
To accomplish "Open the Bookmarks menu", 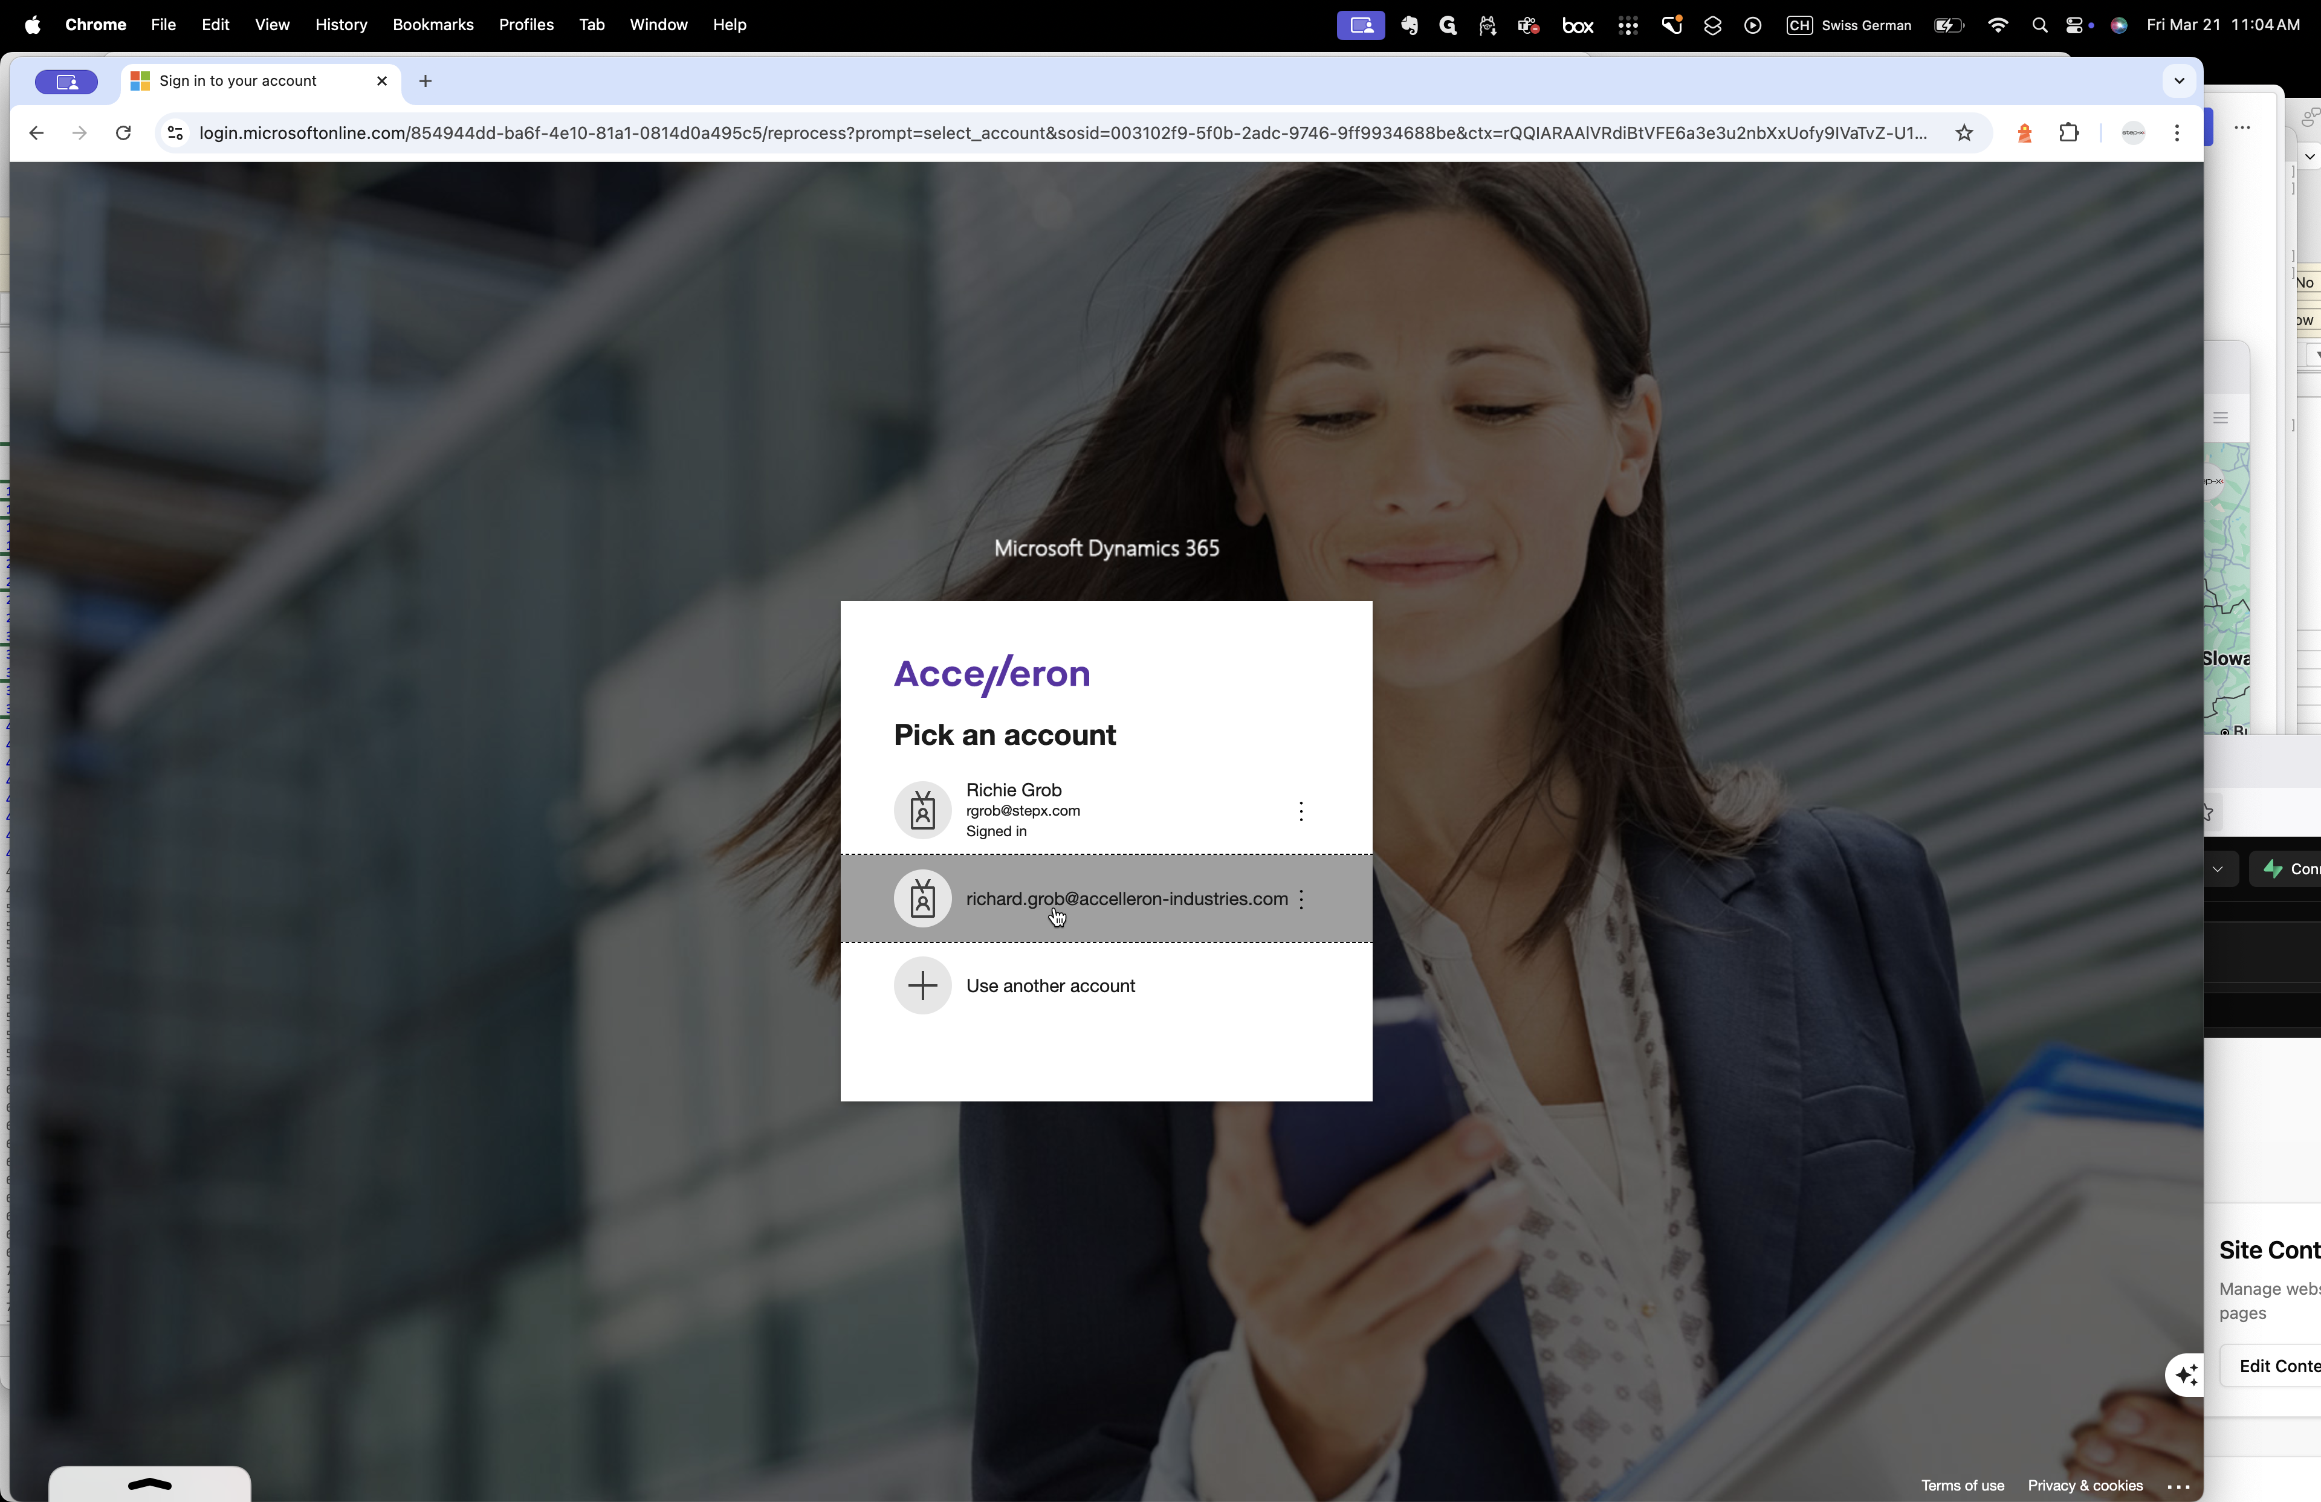I will pyautogui.click(x=433, y=24).
